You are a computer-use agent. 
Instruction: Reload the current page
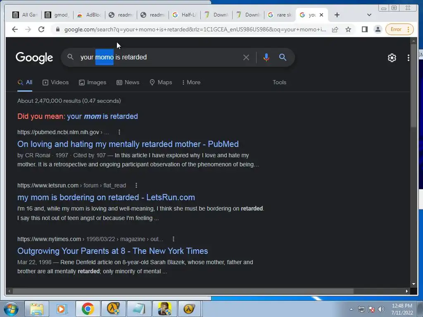tap(41, 29)
